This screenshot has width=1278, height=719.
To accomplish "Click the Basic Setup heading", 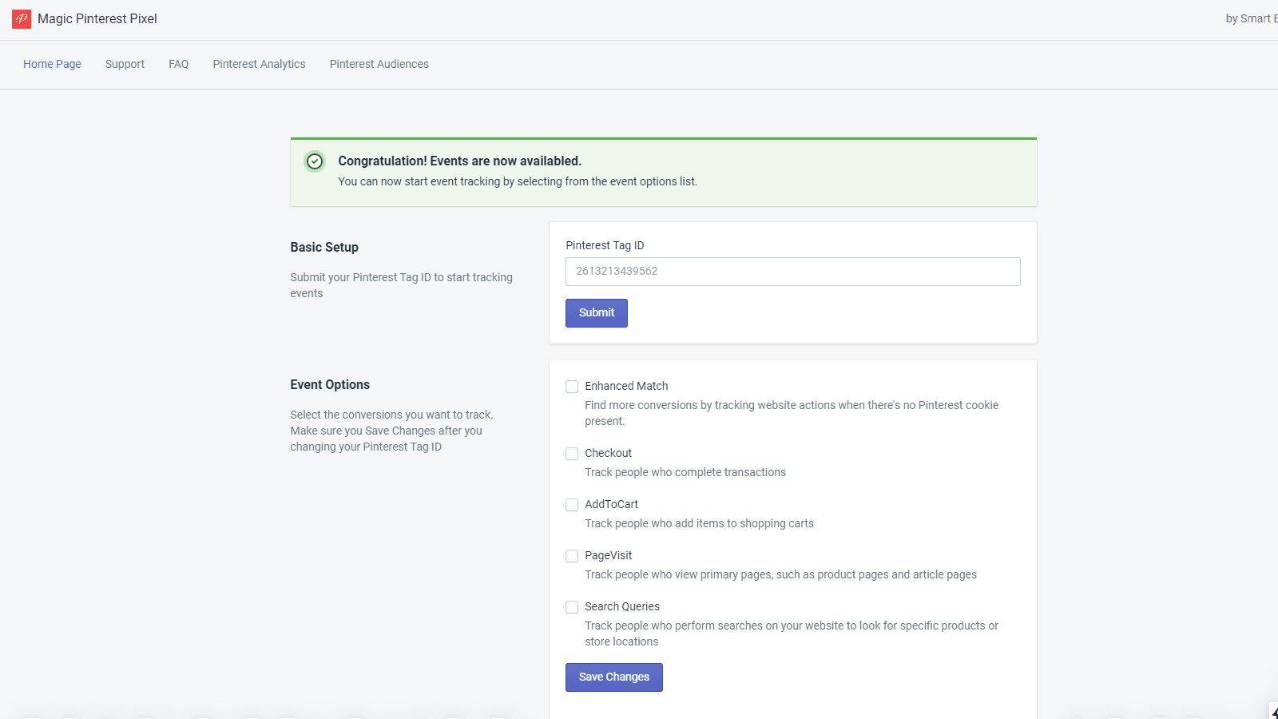I will [x=324, y=247].
